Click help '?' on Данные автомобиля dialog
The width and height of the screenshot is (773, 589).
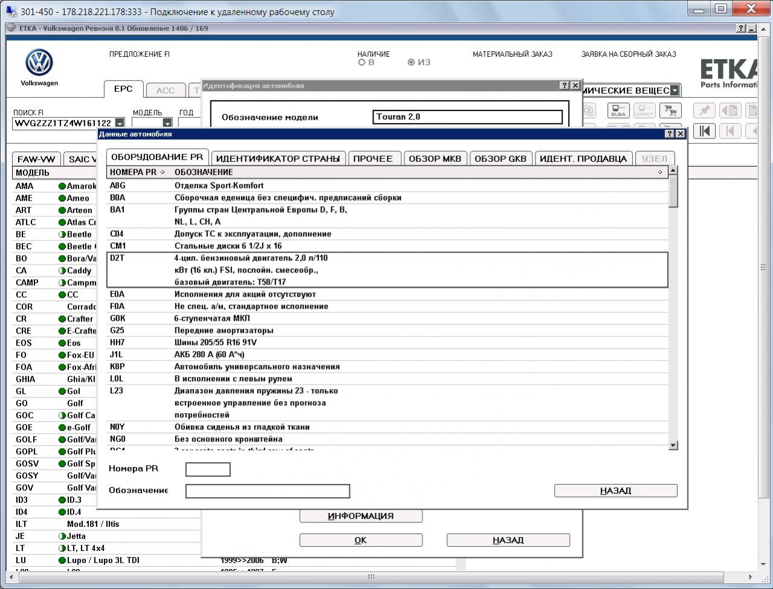[x=670, y=134]
